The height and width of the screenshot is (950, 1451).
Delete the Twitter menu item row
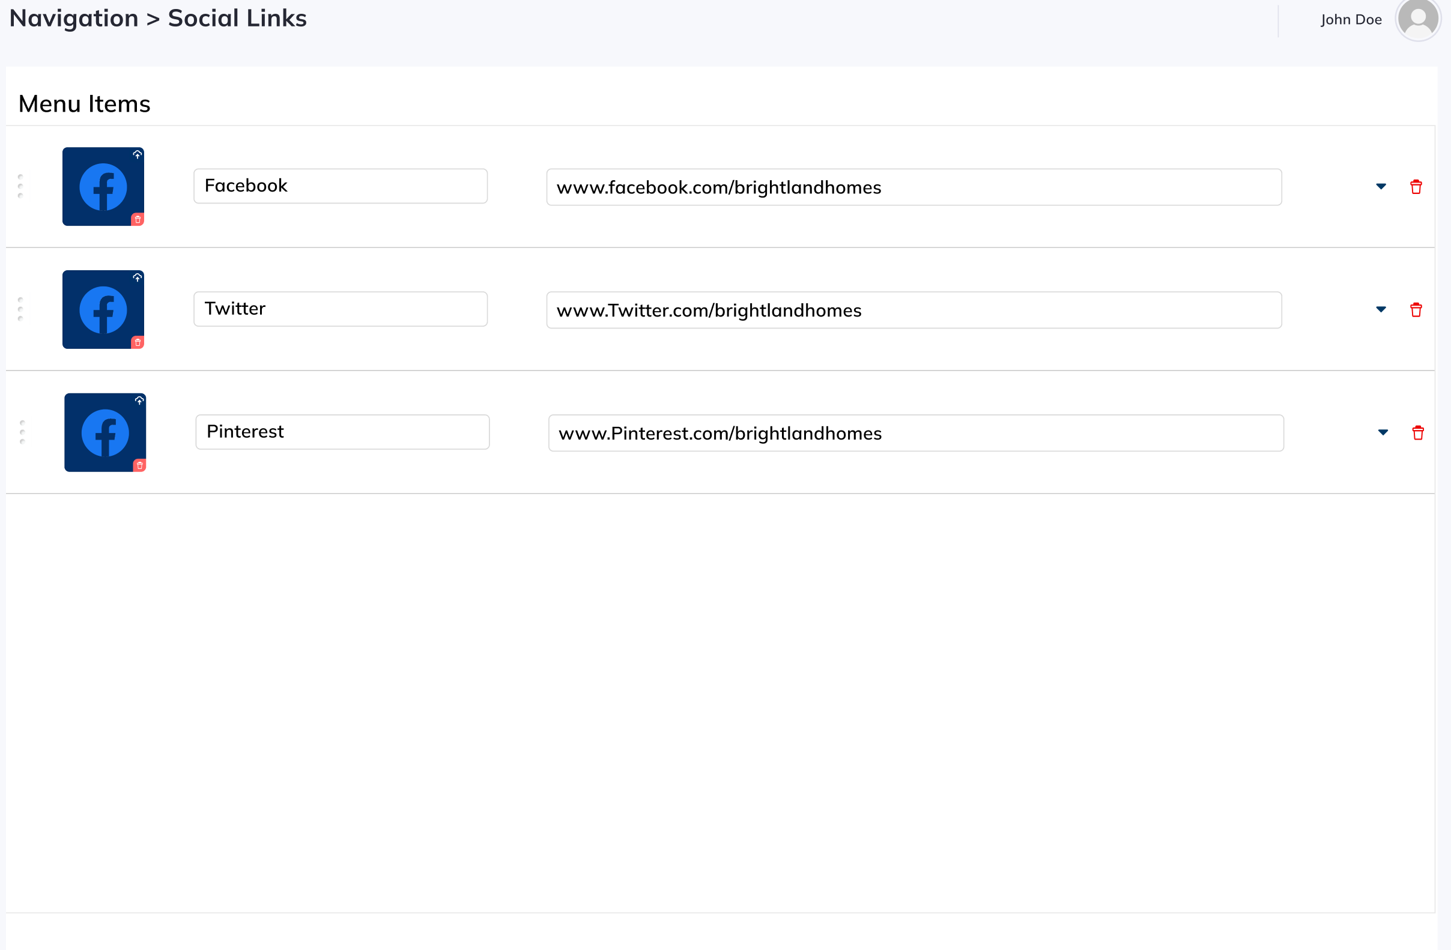(1416, 310)
